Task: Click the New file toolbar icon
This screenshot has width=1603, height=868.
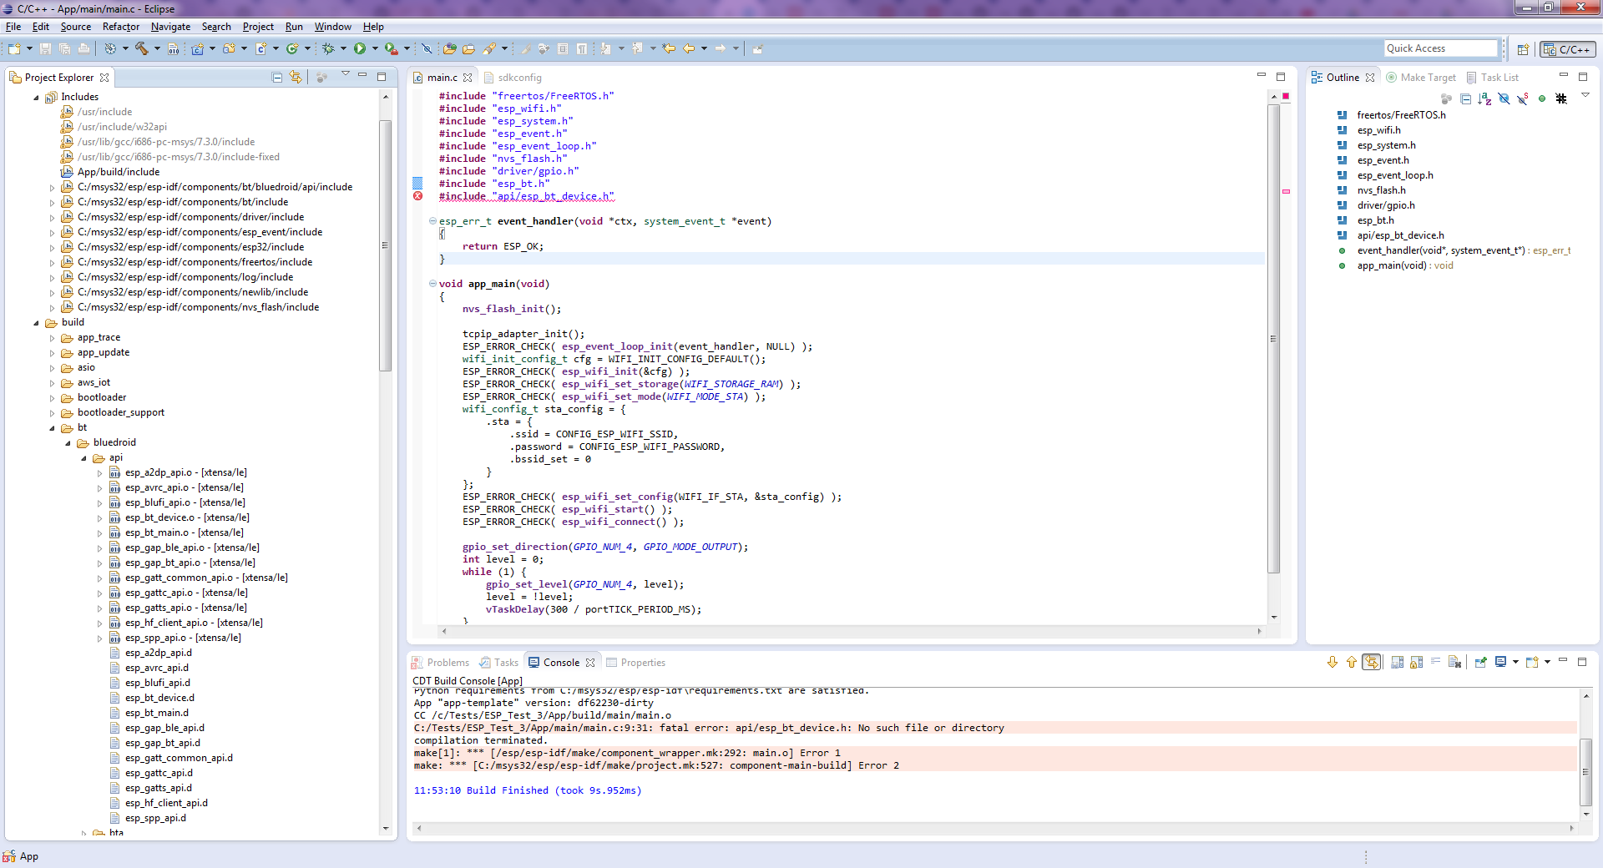Action: (x=14, y=48)
